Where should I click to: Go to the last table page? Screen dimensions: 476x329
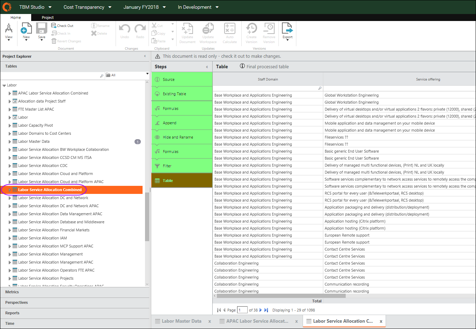pos(266,310)
